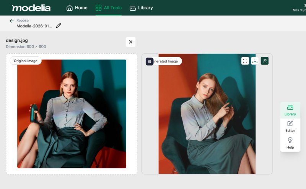Select the All Tools tab
The height and width of the screenshot is (189, 306).
coord(109,8)
